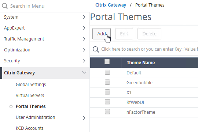Click the Delete button

[149, 34]
